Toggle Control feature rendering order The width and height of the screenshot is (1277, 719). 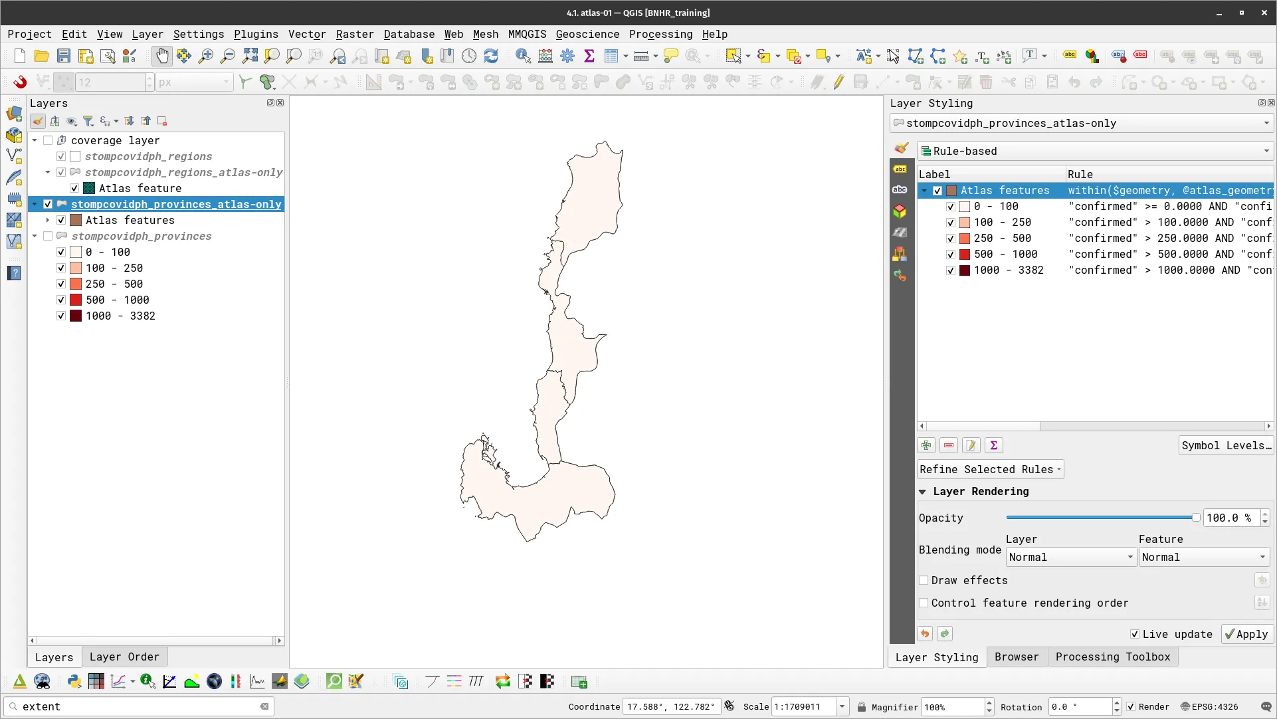click(924, 603)
